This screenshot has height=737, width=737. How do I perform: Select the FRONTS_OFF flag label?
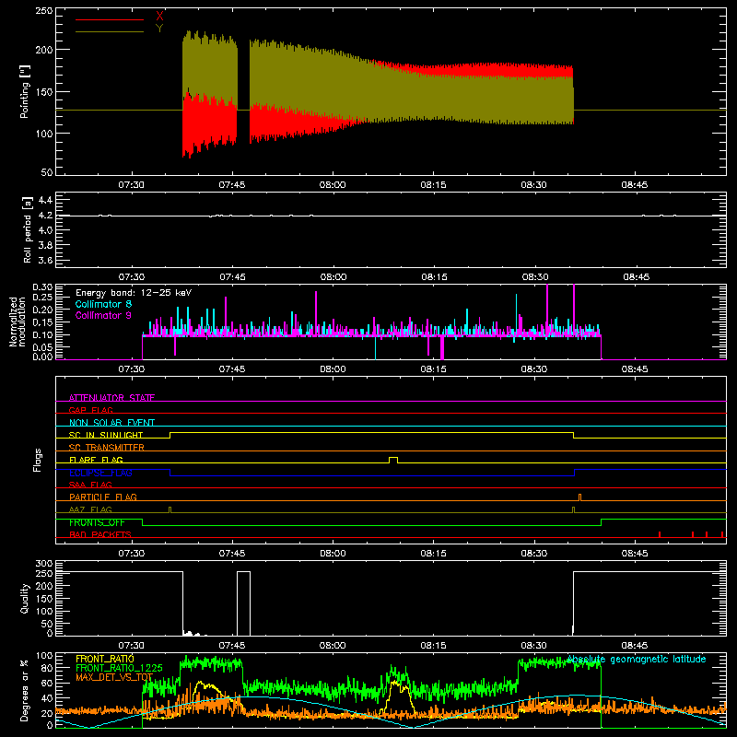[x=97, y=522]
